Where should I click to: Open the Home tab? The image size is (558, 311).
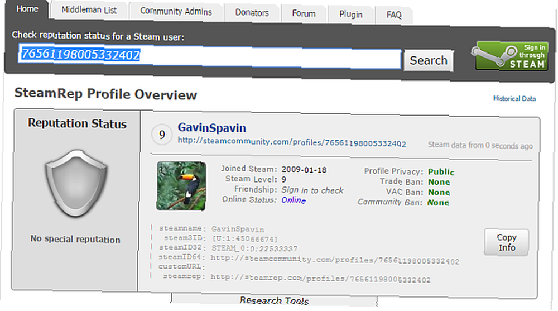point(27,8)
